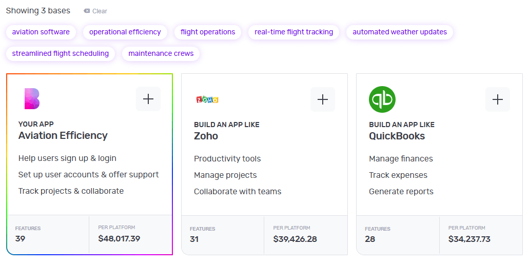Click features count 39

(x=20, y=239)
